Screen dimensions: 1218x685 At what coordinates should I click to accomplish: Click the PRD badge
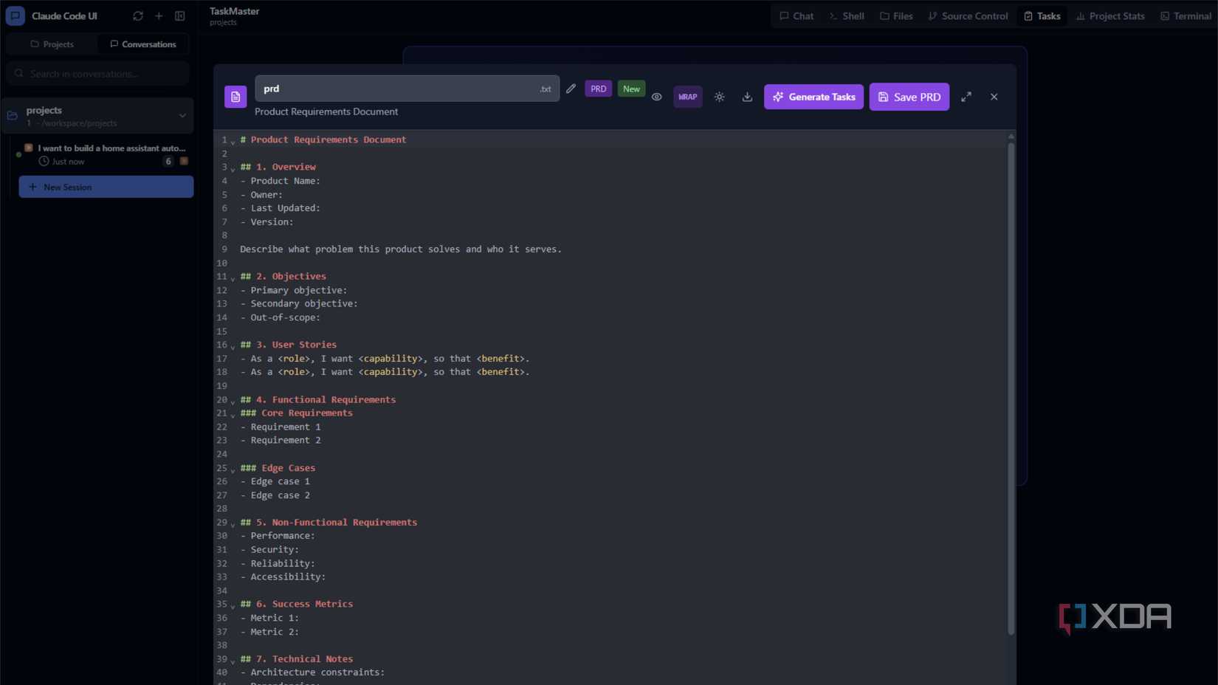598,89
